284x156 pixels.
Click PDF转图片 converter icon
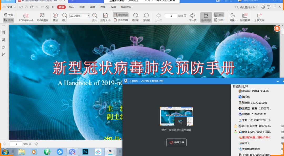pos(42,17)
